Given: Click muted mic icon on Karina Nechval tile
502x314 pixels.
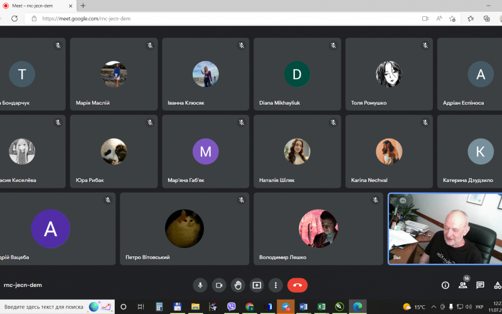Looking at the screenshot, I should click(425, 122).
